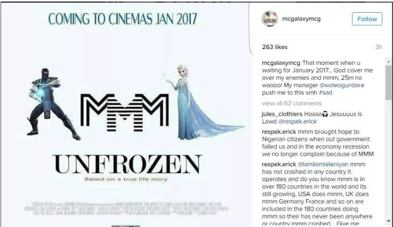This screenshot has height=227, width=393.
Task: Click the scrollbar up arrow in comments
Action: [389, 61]
